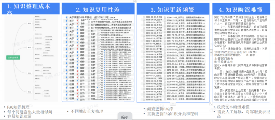
Task: Click docx icon beside 关于调整2018年度桂 file
Action: [67, 17]
